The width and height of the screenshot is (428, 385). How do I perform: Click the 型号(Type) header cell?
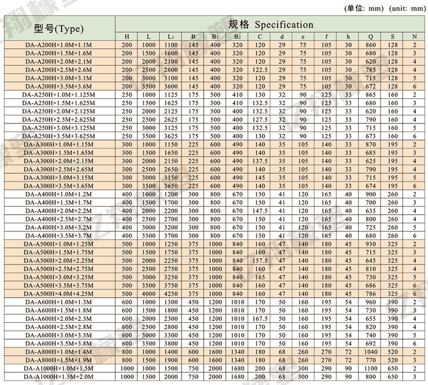58,28
